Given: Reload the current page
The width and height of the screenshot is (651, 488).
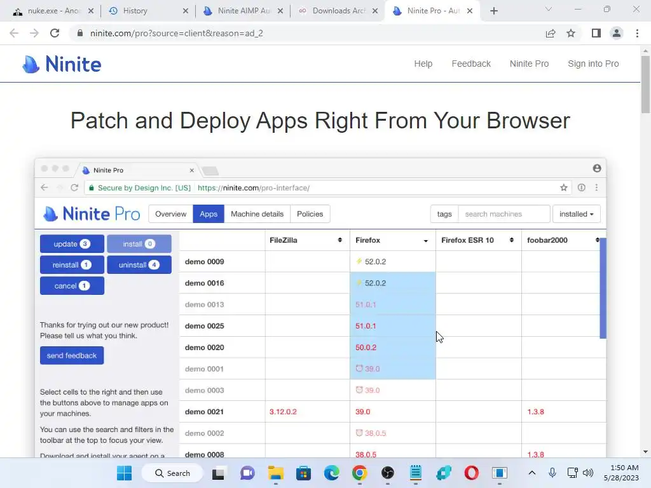Looking at the screenshot, I should tap(55, 33).
